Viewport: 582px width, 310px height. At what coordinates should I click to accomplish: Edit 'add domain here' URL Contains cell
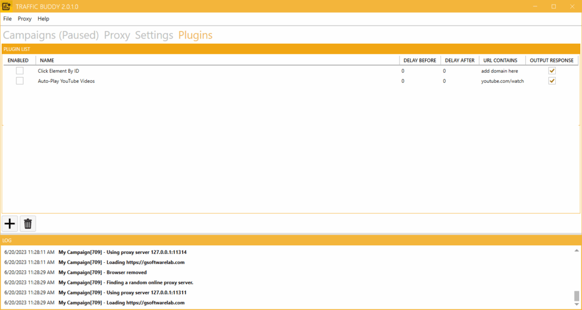(500, 71)
